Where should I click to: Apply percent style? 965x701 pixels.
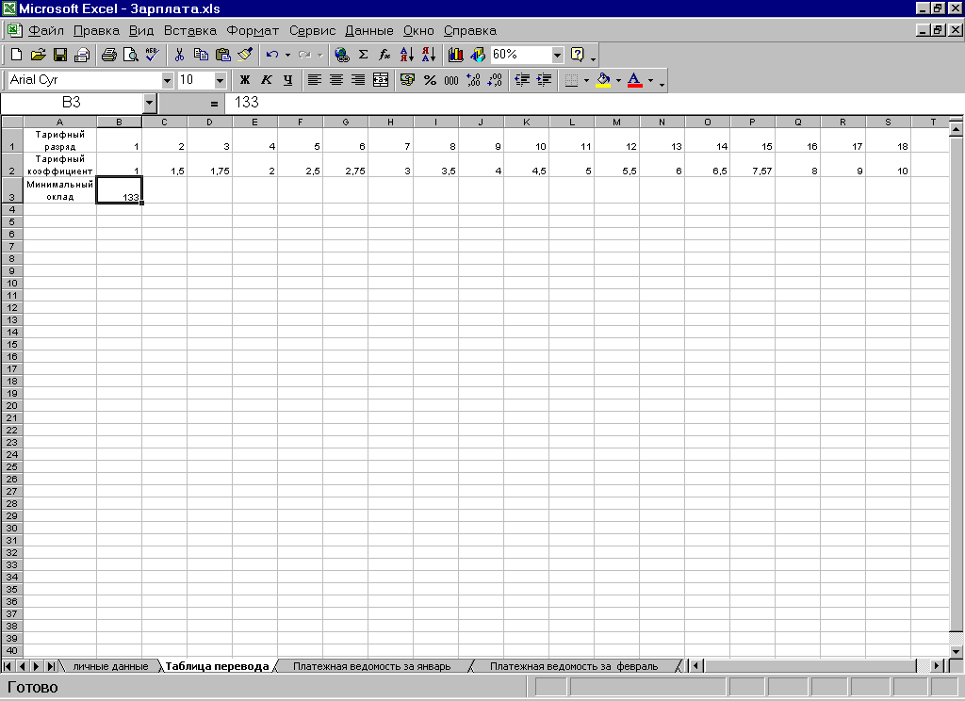430,80
